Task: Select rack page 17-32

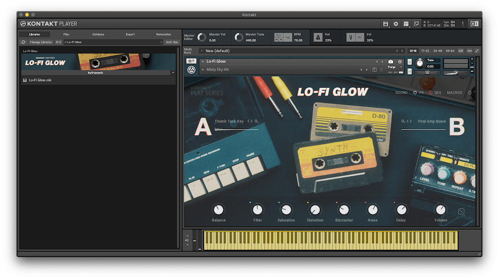Action: [425, 51]
